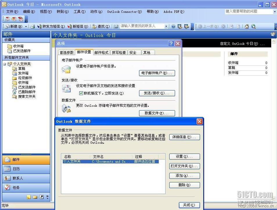277x210 pixels.
Task: Click the web search globe icon
Action: point(253,26)
